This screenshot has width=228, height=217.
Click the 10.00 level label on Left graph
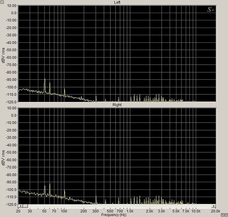point(11,6)
